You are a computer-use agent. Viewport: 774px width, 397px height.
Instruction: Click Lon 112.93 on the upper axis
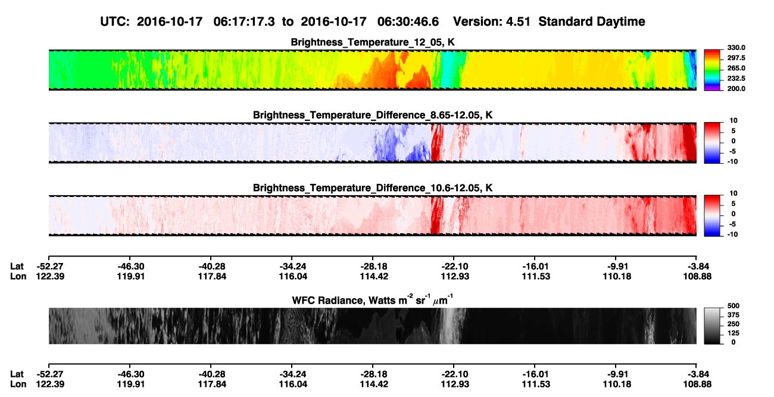(x=454, y=276)
